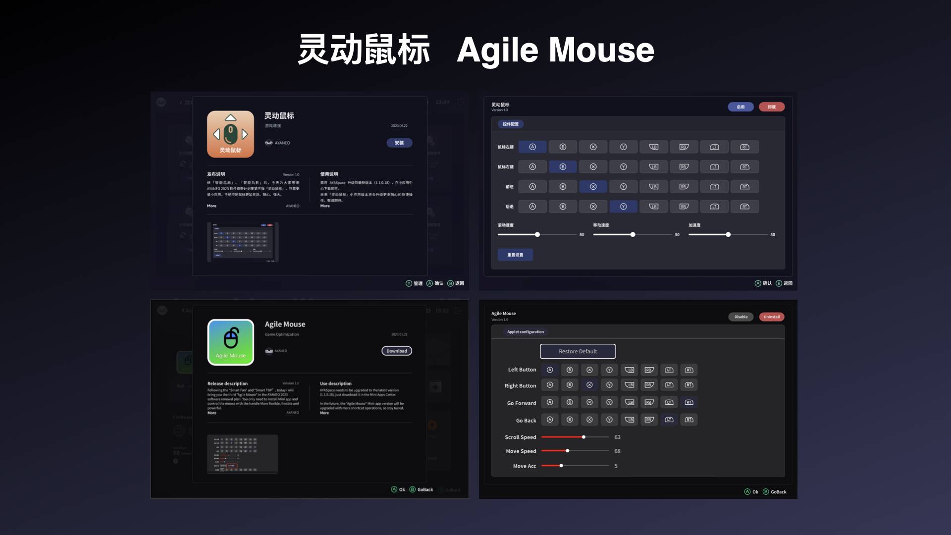Assign X to Right Button row
Viewport: 951px width, 535px height.
589,385
